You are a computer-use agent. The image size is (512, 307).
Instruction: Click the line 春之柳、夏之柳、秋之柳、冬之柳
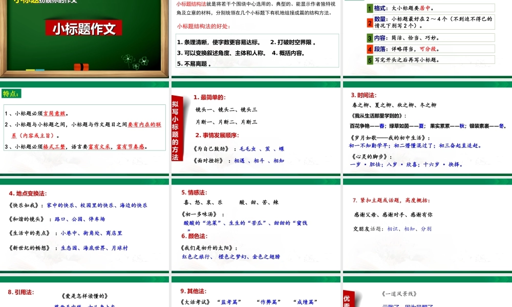click(394, 105)
